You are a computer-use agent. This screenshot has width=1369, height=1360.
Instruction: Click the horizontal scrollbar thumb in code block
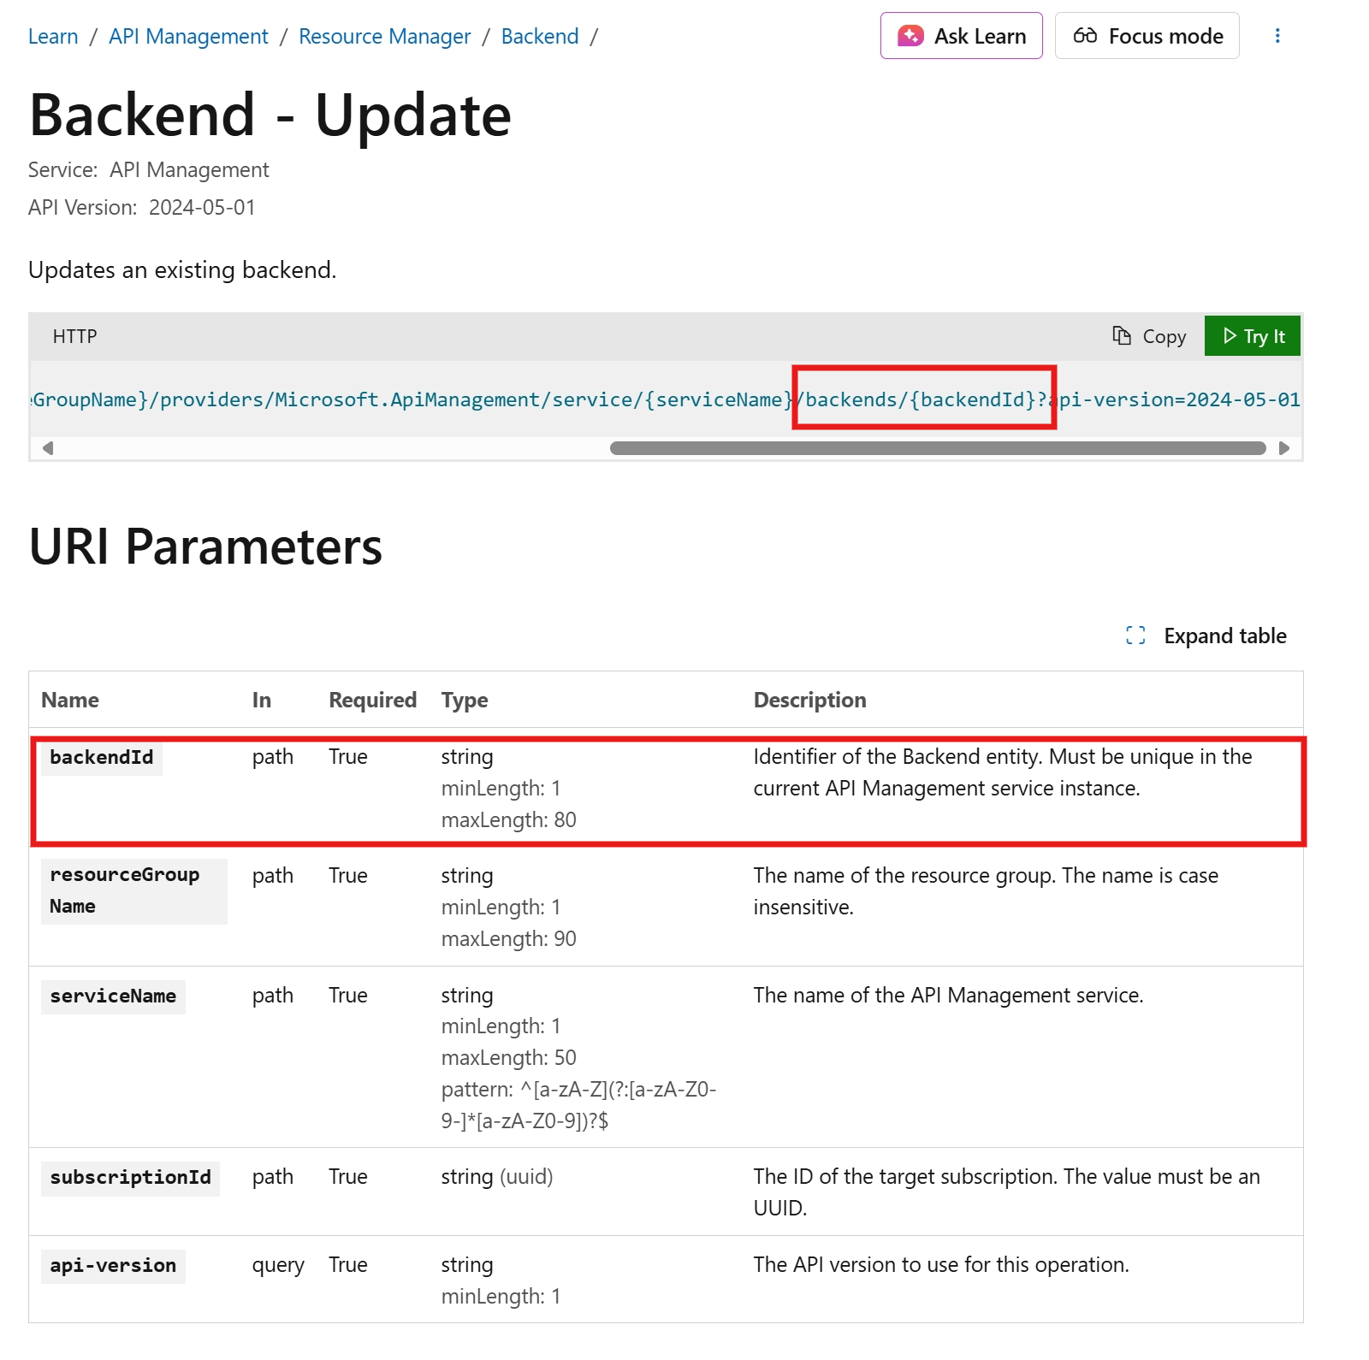click(937, 448)
